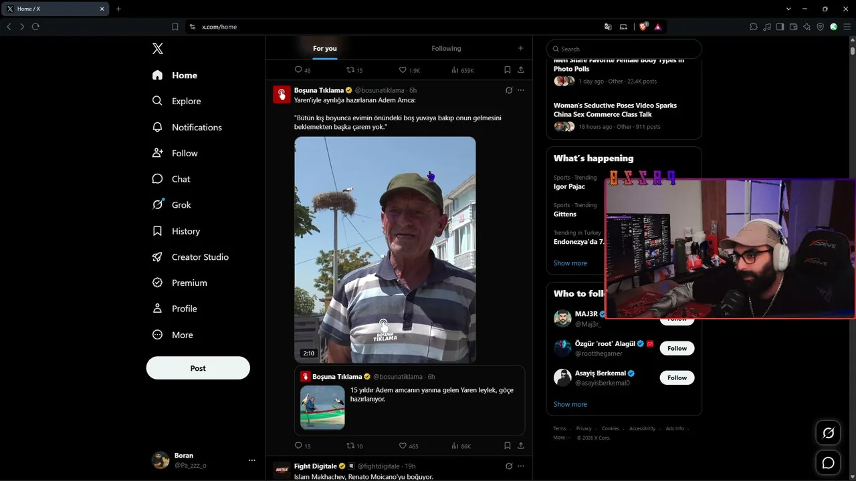Open floating Grok button at bottom right
856x481 pixels.
[828, 433]
